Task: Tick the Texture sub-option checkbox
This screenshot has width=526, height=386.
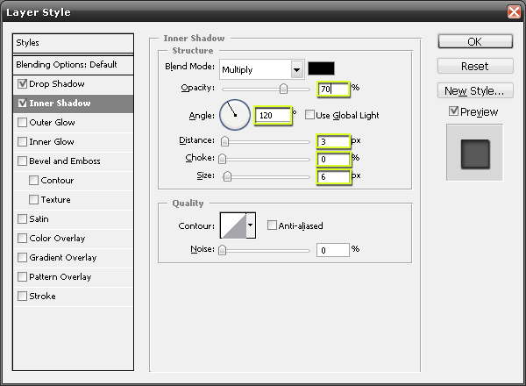Action: [33, 199]
